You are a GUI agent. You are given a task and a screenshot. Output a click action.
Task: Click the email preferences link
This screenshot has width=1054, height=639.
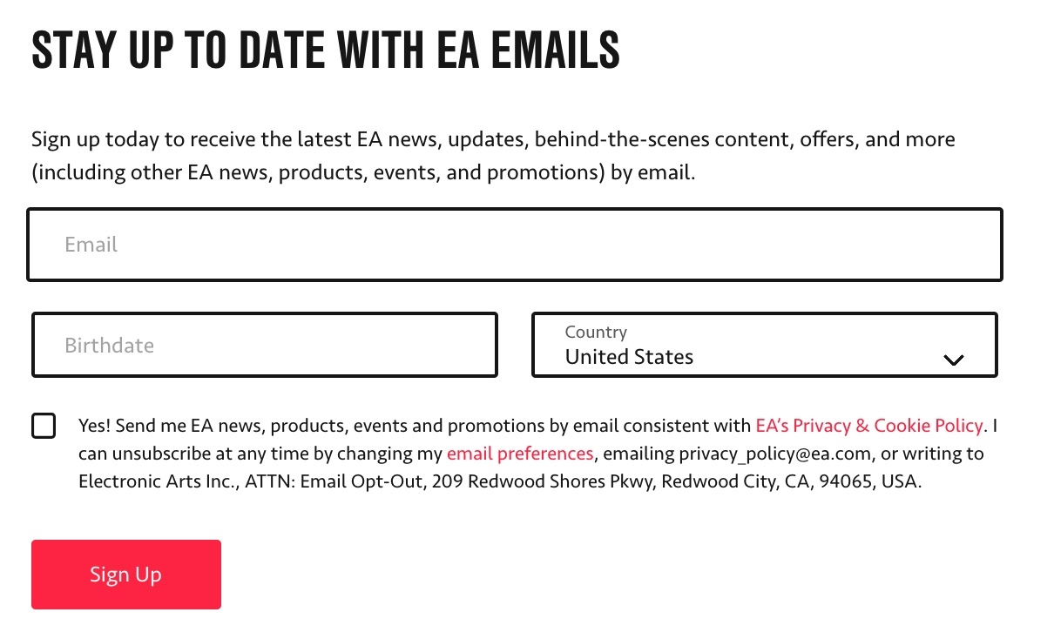tap(519, 454)
